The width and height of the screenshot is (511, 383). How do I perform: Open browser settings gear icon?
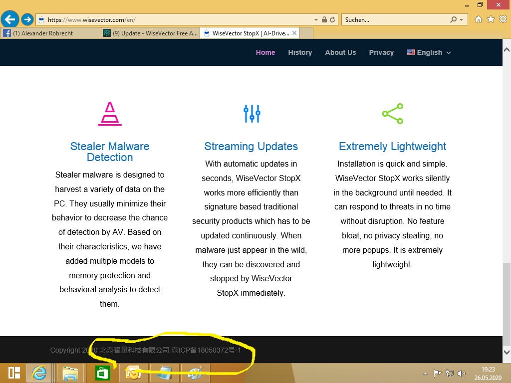(x=503, y=19)
